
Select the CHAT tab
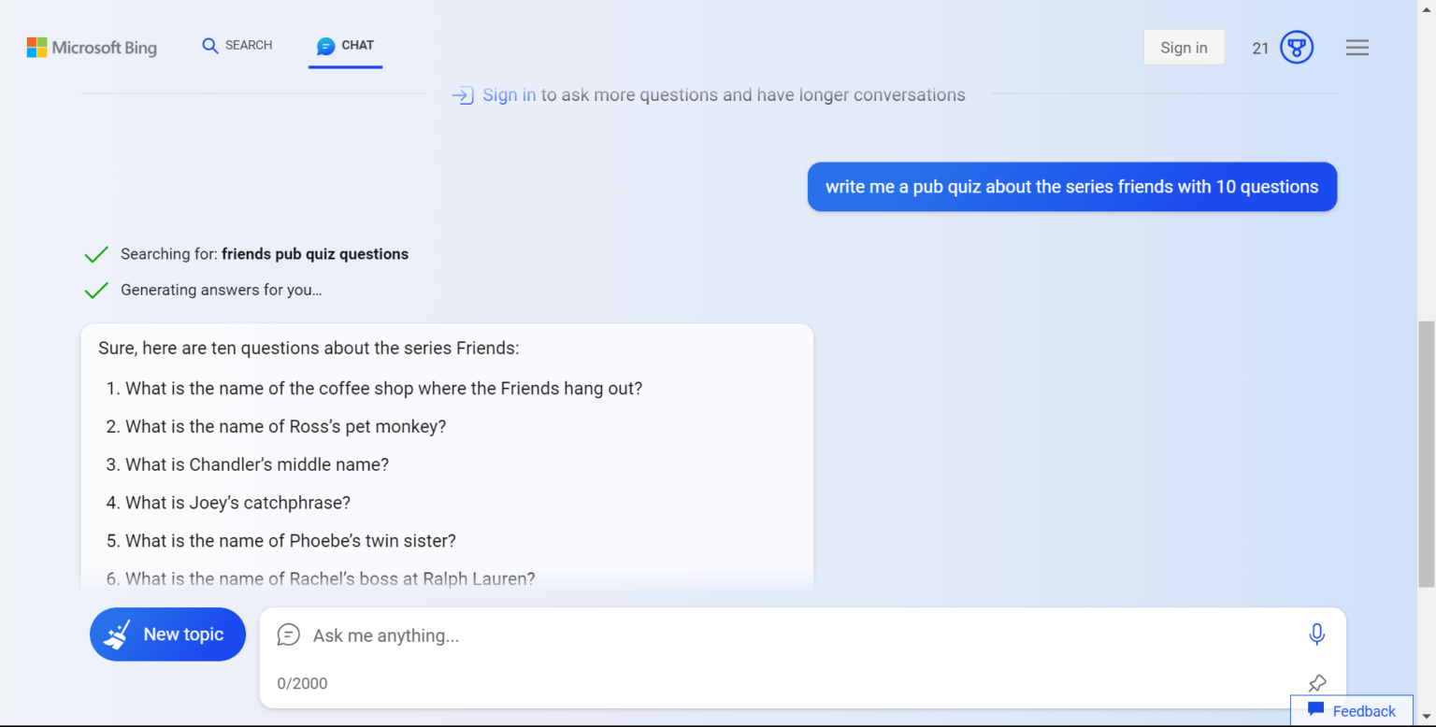pos(345,45)
